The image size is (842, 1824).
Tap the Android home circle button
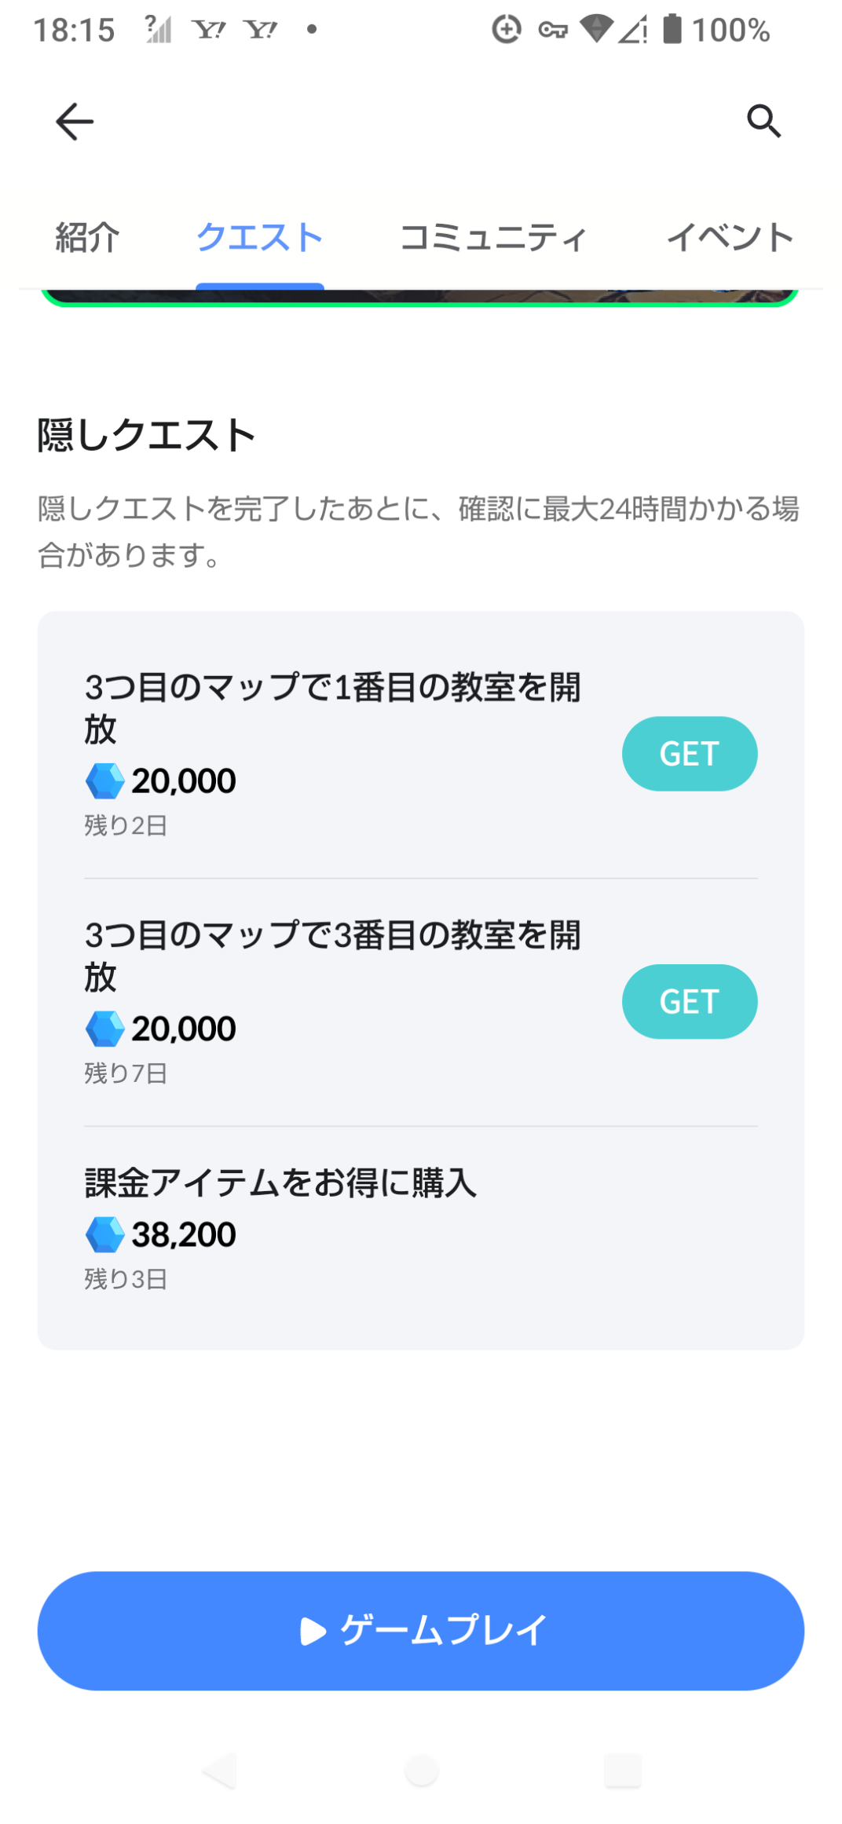pyautogui.click(x=421, y=1771)
